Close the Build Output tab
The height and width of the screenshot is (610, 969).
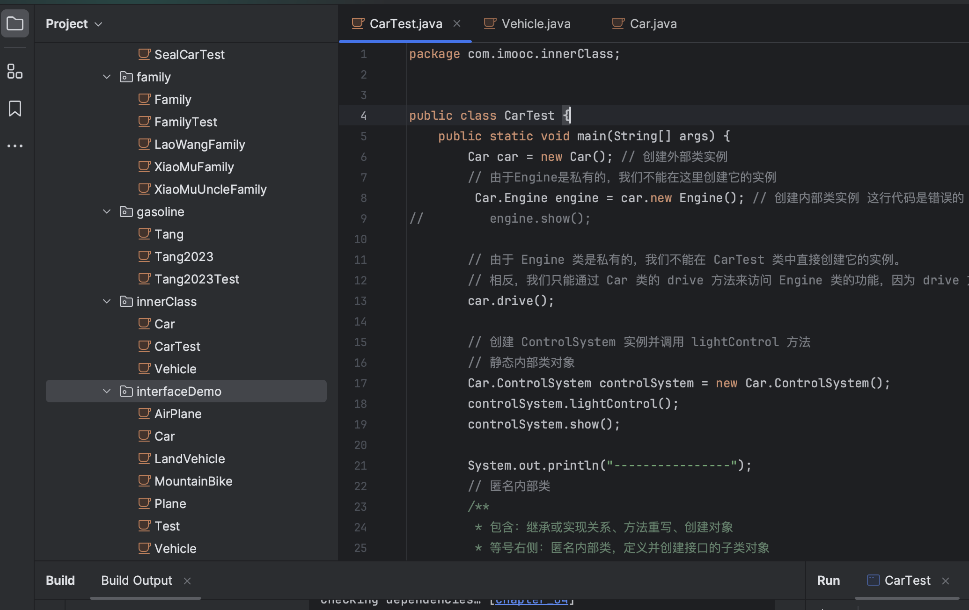point(187,581)
